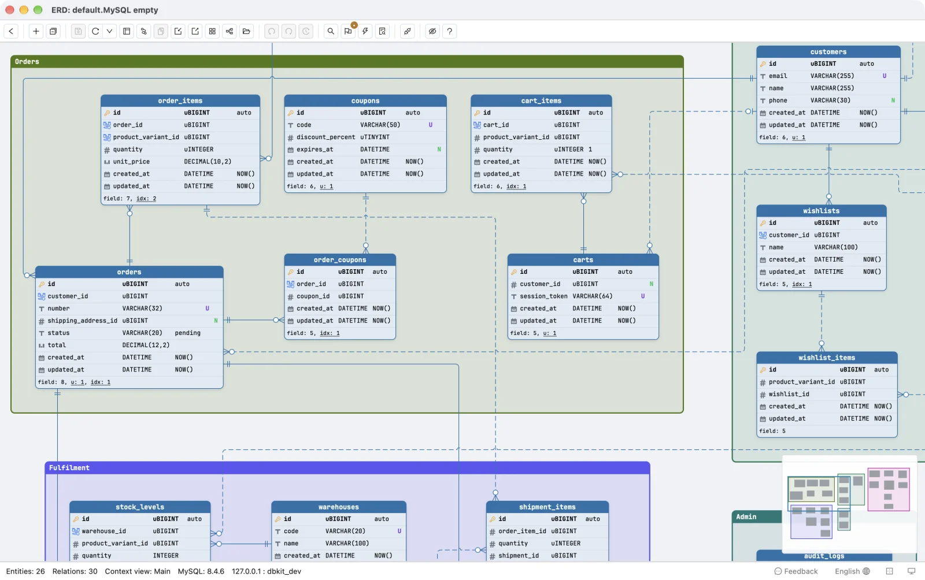
Task: Click the four-squares grid icon
Action: tap(212, 31)
